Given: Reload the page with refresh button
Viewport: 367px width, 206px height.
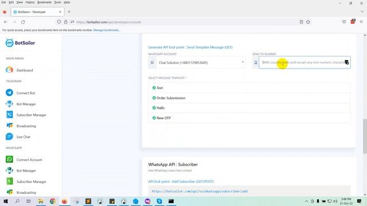Looking at the screenshot, I should 23,22.
